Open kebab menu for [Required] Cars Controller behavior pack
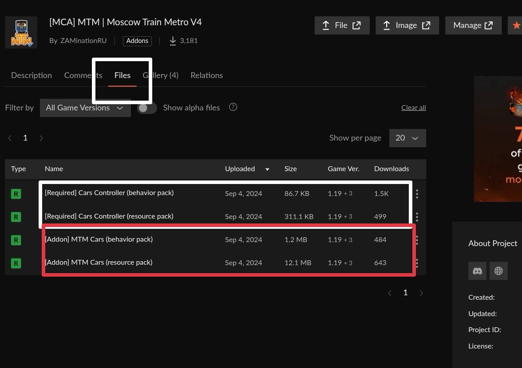Image resolution: width=522 pixels, height=368 pixels. point(417,194)
